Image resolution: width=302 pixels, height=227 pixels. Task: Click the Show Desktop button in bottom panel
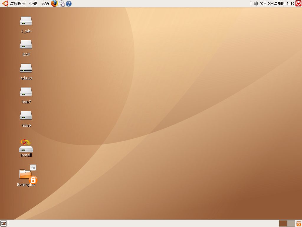click(x=4, y=223)
